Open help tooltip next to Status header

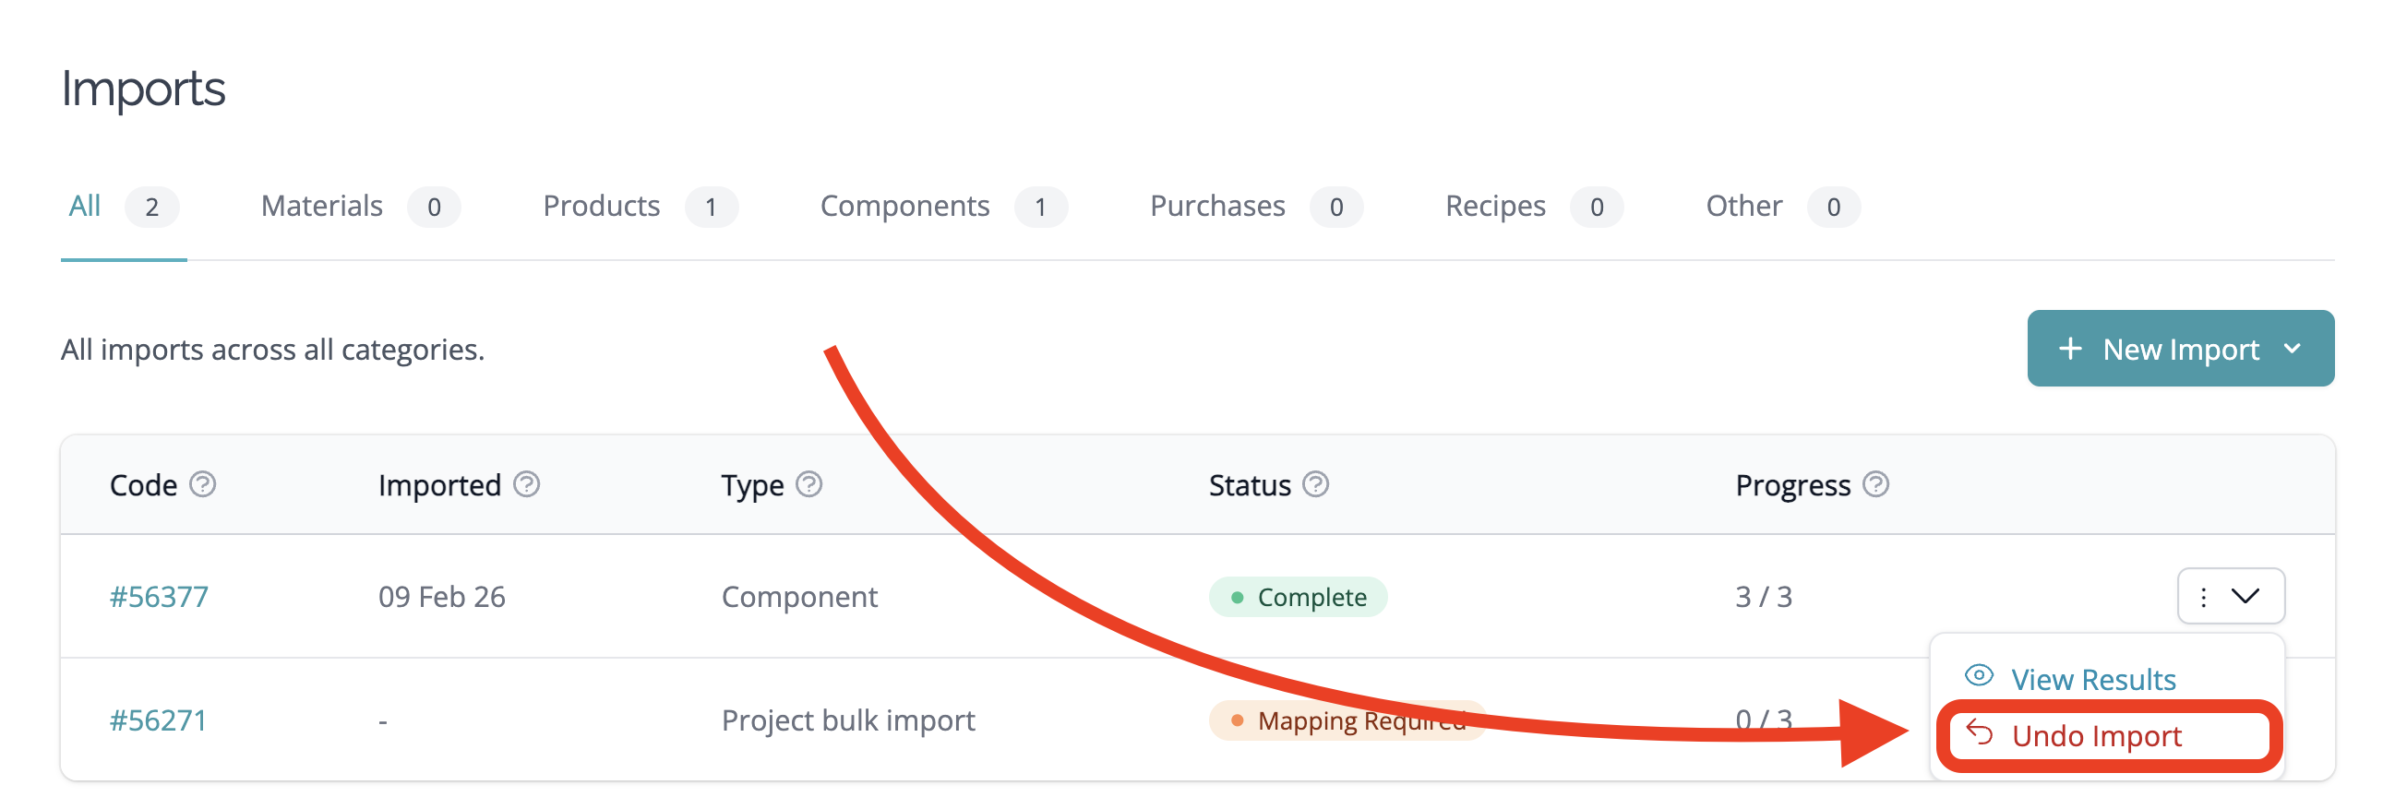click(1315, 484)
